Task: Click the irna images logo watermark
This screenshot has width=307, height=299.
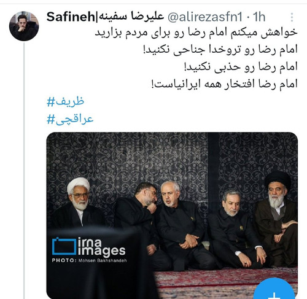Action: coord(88,247)
